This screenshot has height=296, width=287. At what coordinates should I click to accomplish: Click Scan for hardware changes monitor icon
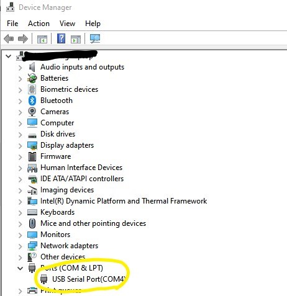(x=95, y=38)
